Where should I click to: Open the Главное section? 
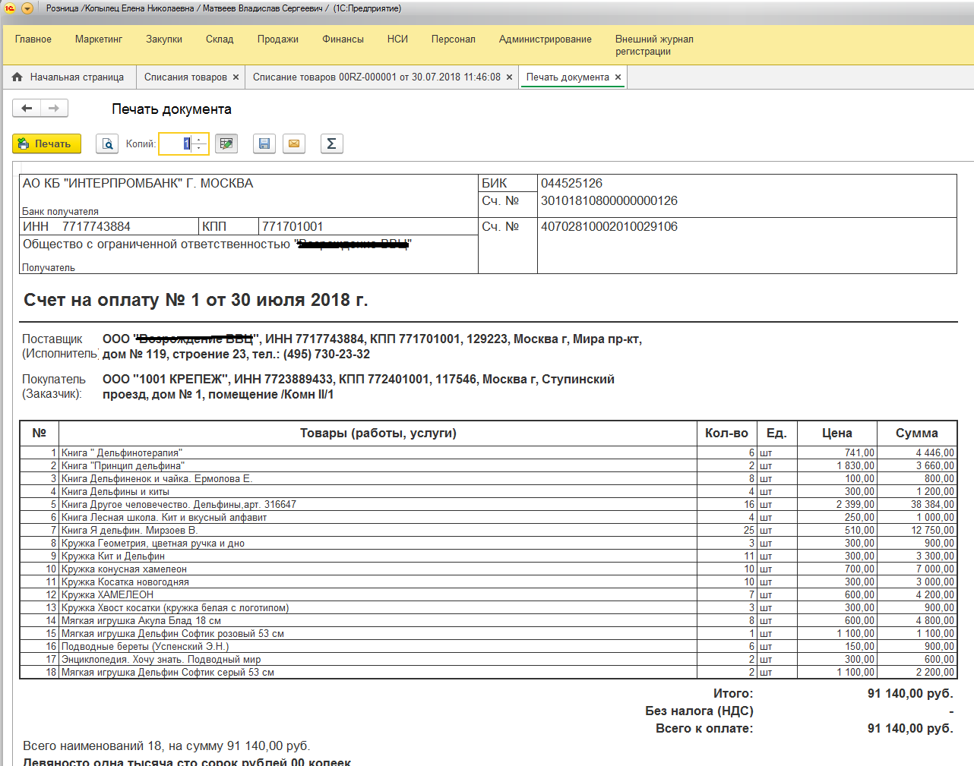coord(33,39)
